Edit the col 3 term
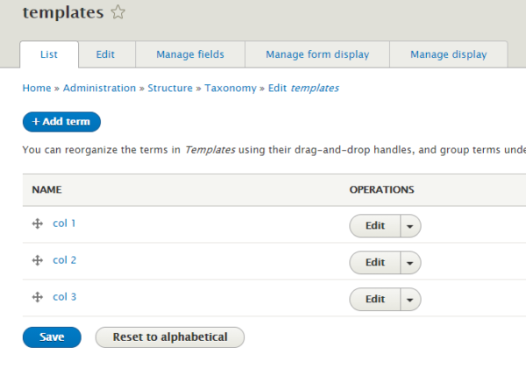Viewport: 526px width, 369px height. point(375,300)
